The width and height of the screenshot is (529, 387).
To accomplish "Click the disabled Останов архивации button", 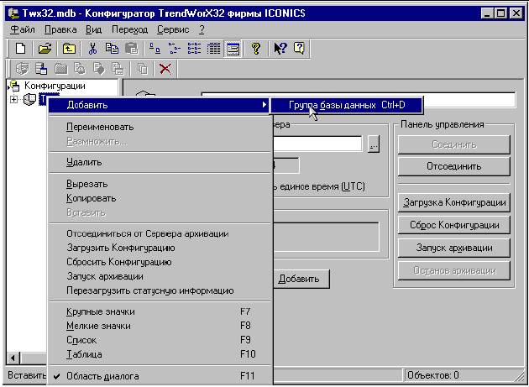I will (x=453, y=270).
